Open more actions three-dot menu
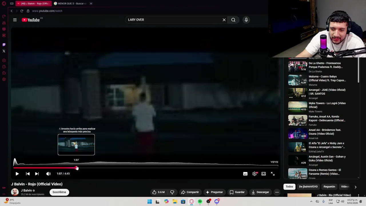The height and width of the screenshot is (206, 366). tap(277, 192)
